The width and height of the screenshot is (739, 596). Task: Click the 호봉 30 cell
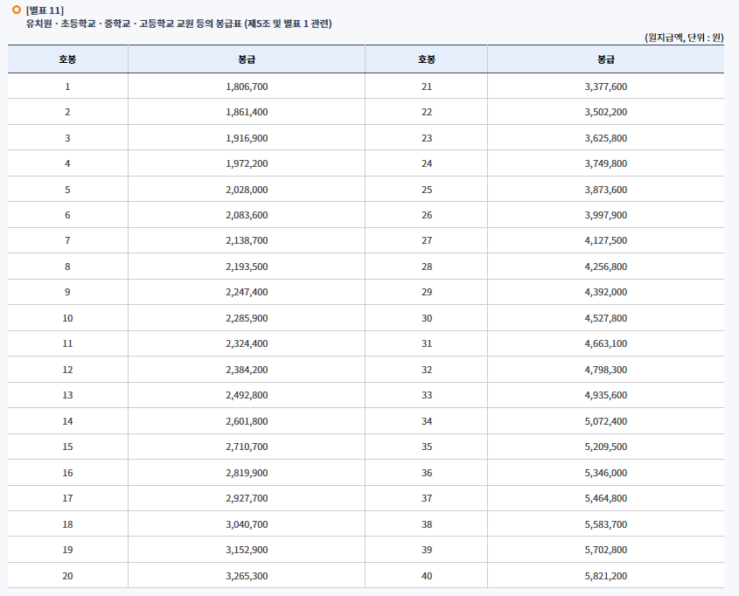coord(426,317)
